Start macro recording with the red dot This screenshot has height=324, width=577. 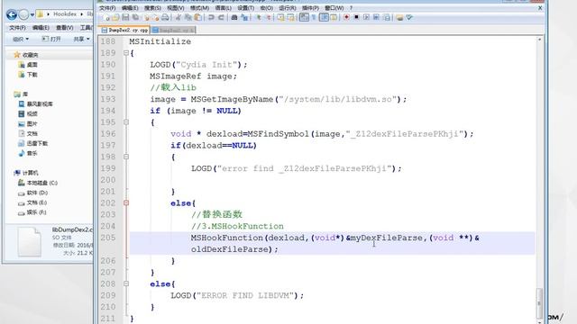(x=346, y=17)
